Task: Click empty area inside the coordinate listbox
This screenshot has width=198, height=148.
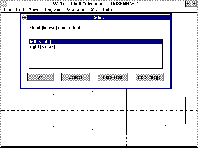Action: [x=95, y=59]
